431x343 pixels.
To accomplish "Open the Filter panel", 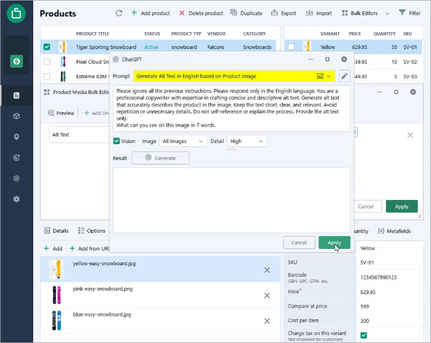I will pyautogui.click(x=410, y=13).
